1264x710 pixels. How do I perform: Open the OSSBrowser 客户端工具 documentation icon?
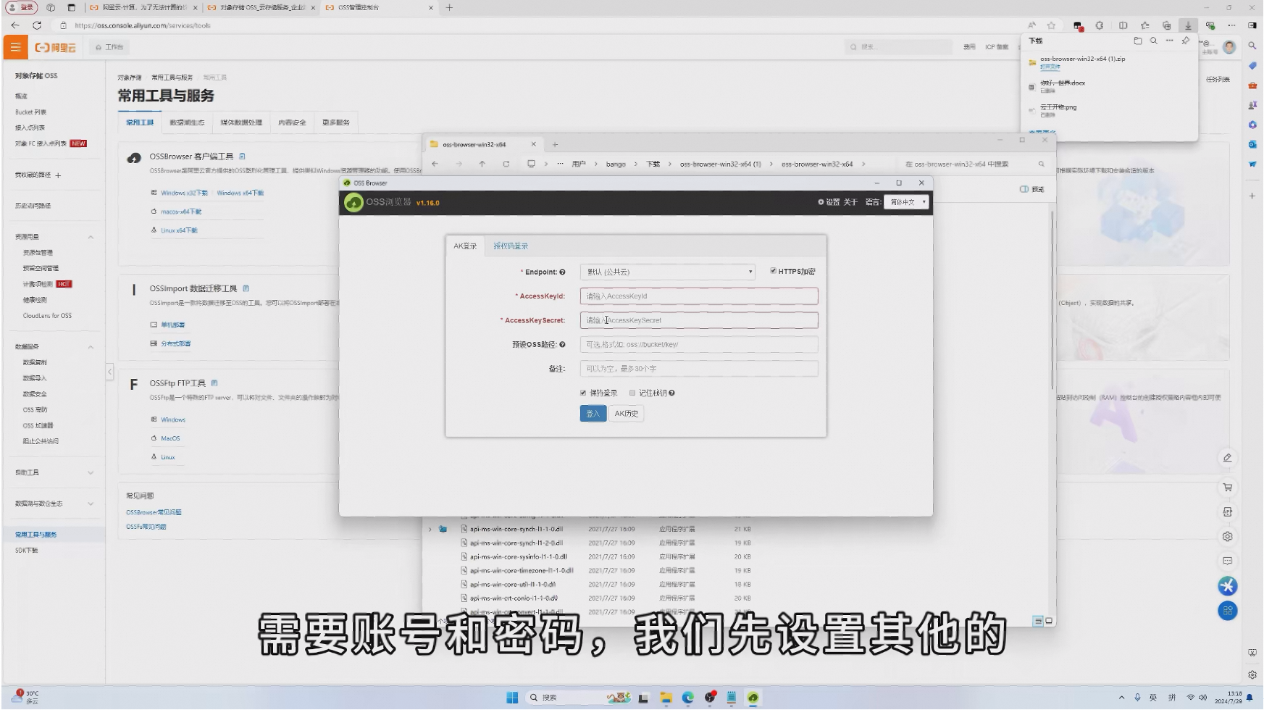[242, 156]
